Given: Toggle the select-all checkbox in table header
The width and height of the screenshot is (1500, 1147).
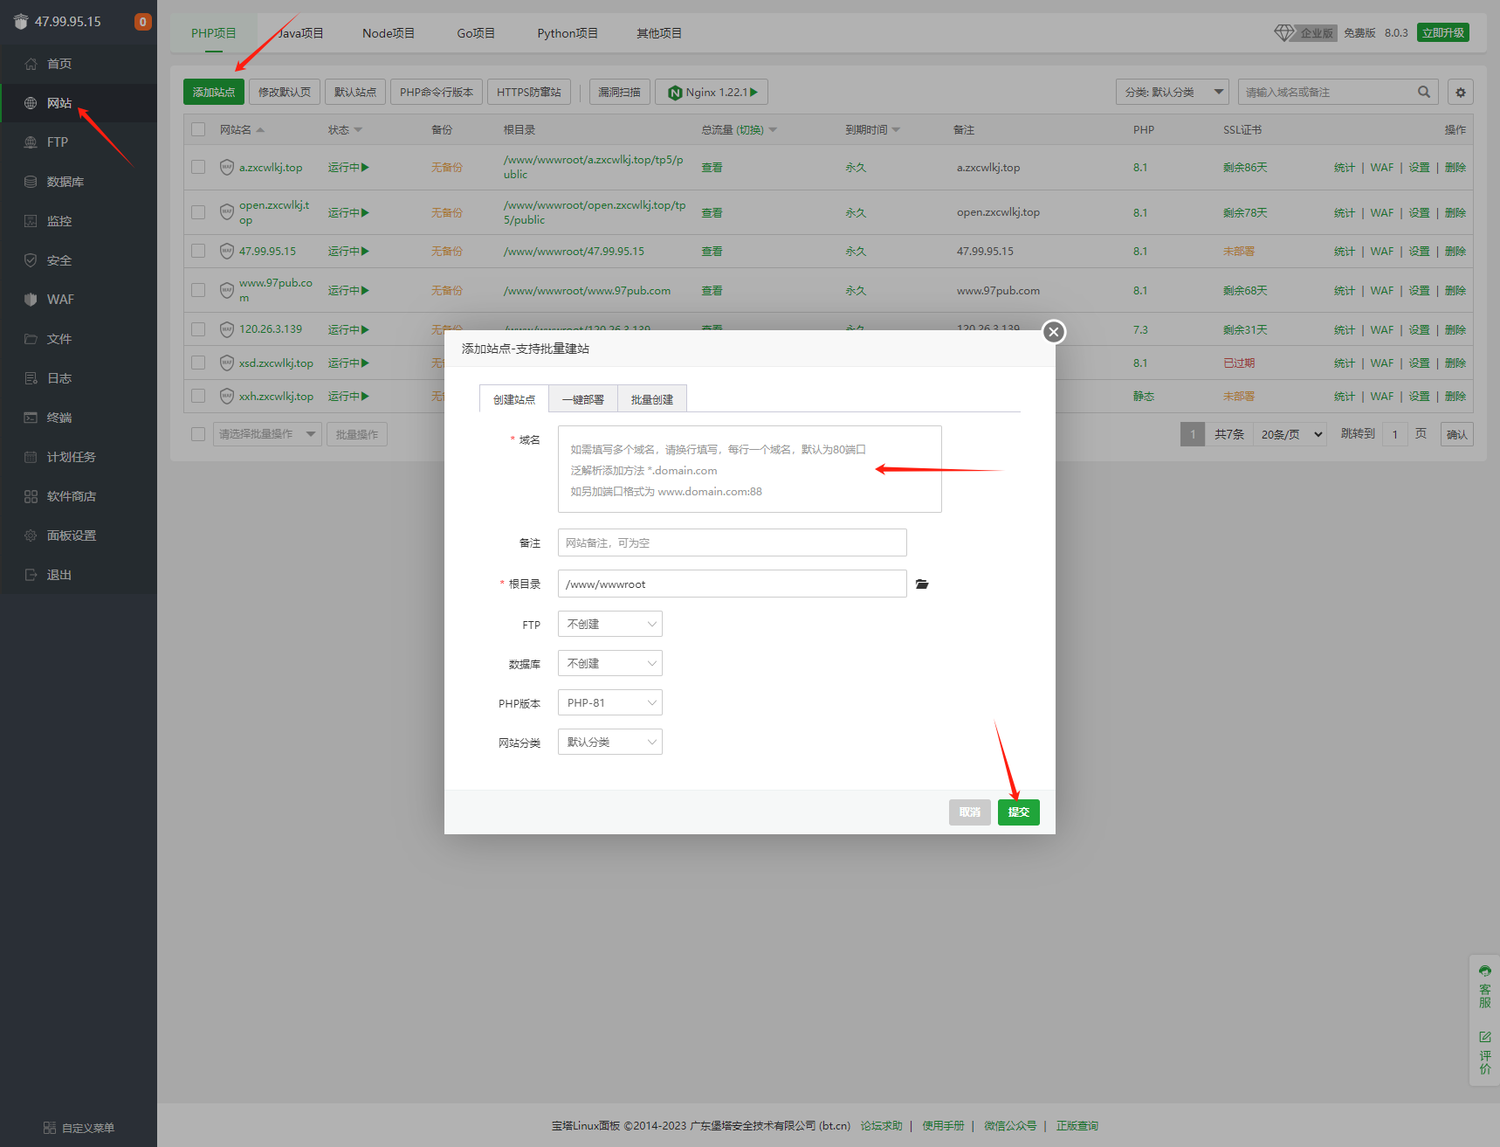Looking at the screenshot, I should coord(198,129).
